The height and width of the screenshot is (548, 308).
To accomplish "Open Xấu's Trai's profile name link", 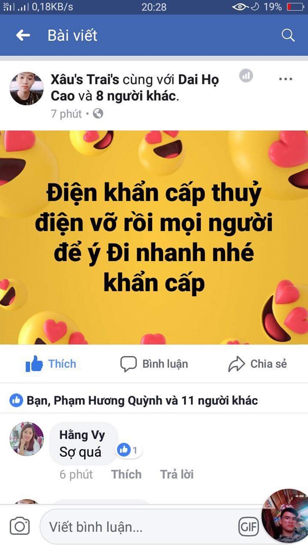I will click(85, 80).
